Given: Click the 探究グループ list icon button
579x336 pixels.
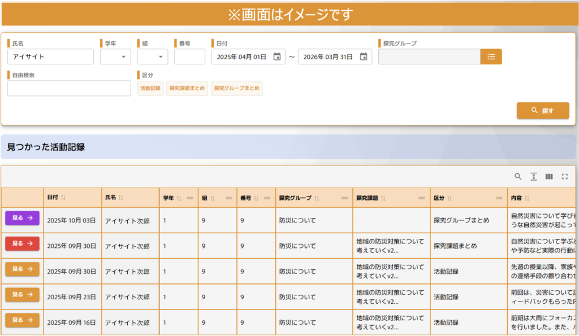Looking at the screenshot, I should tap(491, 56).
